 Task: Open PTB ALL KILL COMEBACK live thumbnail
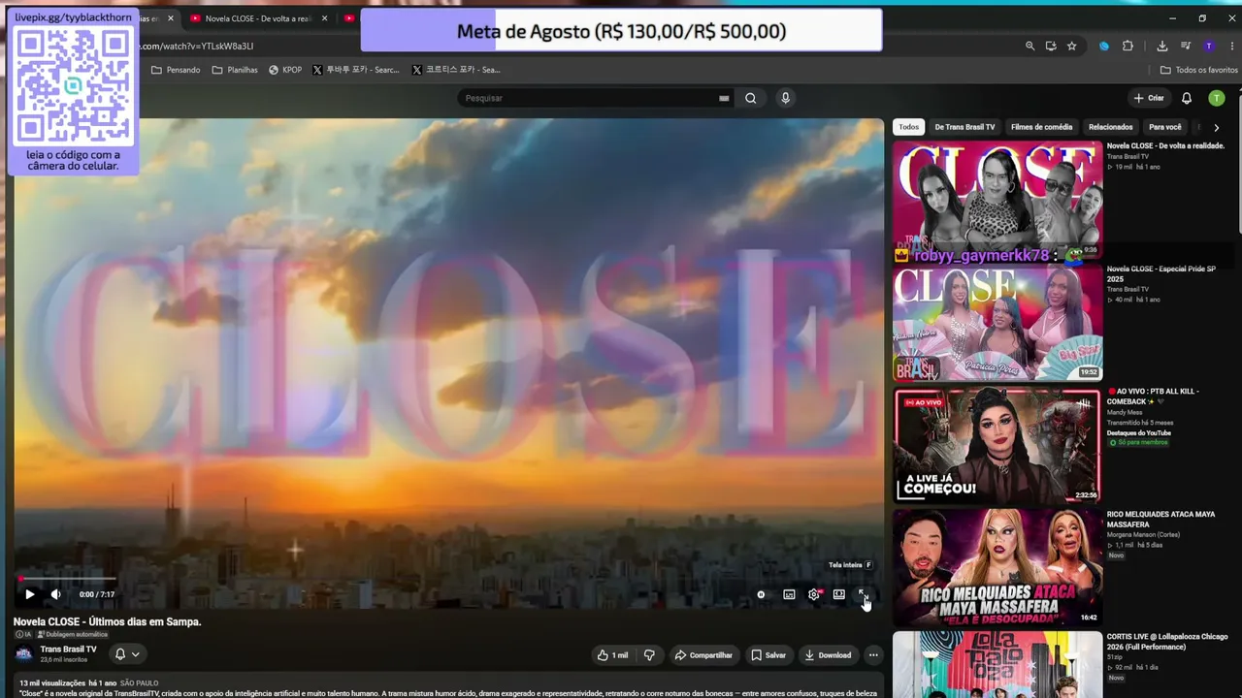coord(997,446)
